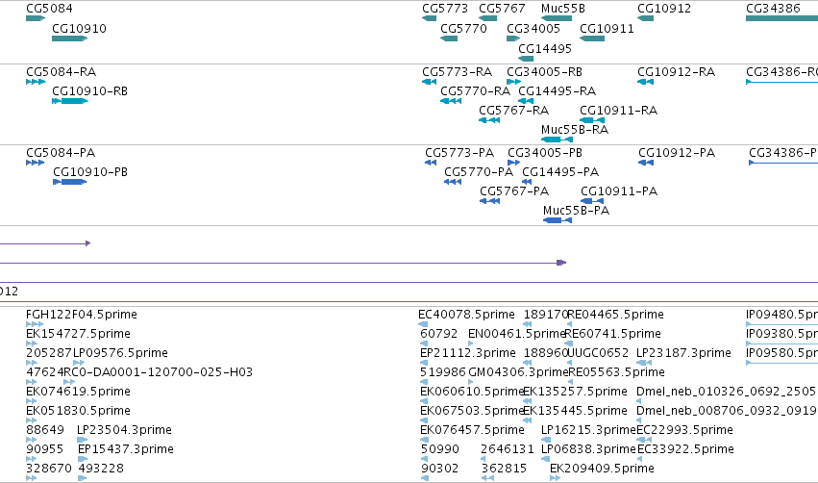The width and height of the screenshot is (818, 483).
Task: Select the CG10910-RB transcript glyph
Action: (69, 101)
